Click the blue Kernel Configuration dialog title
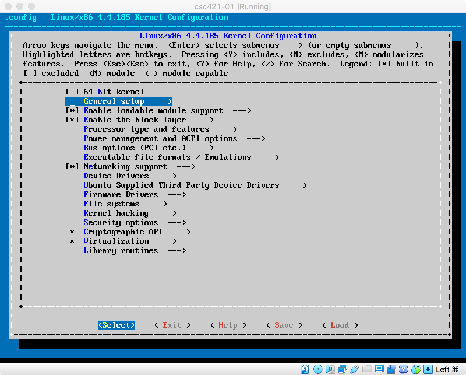466x375 pixels. pyautogui.click(x=228, y=36)
